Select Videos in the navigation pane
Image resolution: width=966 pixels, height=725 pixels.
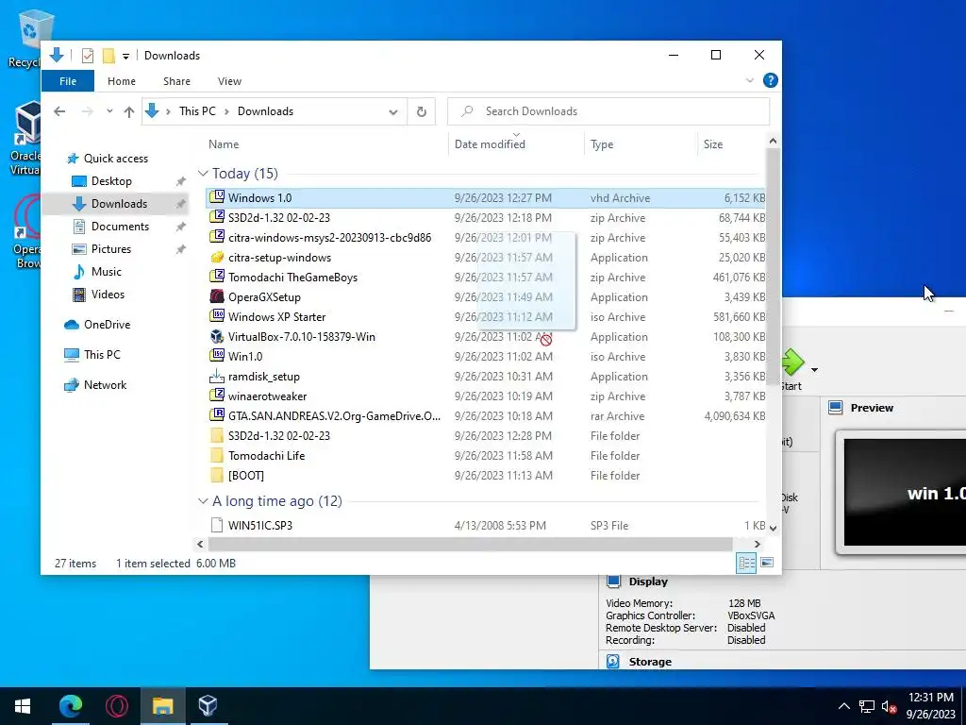(108, 295)
